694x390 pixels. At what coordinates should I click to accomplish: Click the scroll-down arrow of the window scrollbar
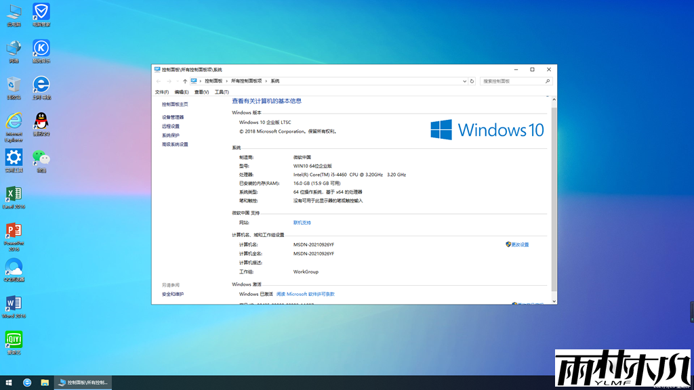coord(554,301)
